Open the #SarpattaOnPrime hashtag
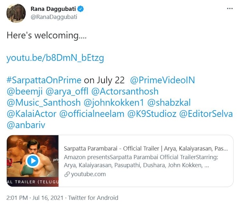The width and height of the screenshot is (240, 204). pyautogui.click(x=44, y=80)
